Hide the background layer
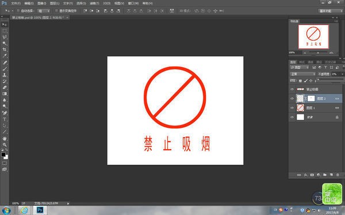This screenshot has width=345, height=215. pyautogui.click(x=292, y=117)
